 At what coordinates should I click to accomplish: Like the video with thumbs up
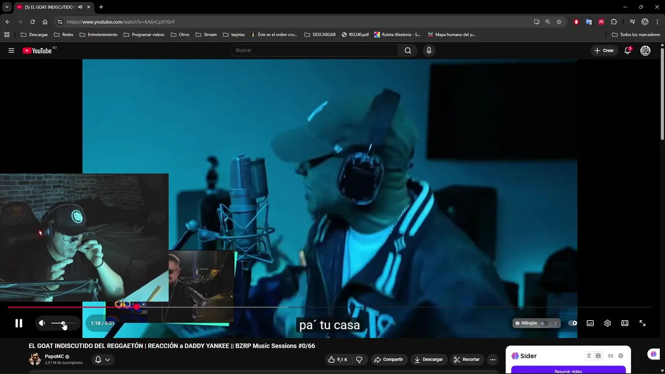pyautogui.click(x=338, y=359)
